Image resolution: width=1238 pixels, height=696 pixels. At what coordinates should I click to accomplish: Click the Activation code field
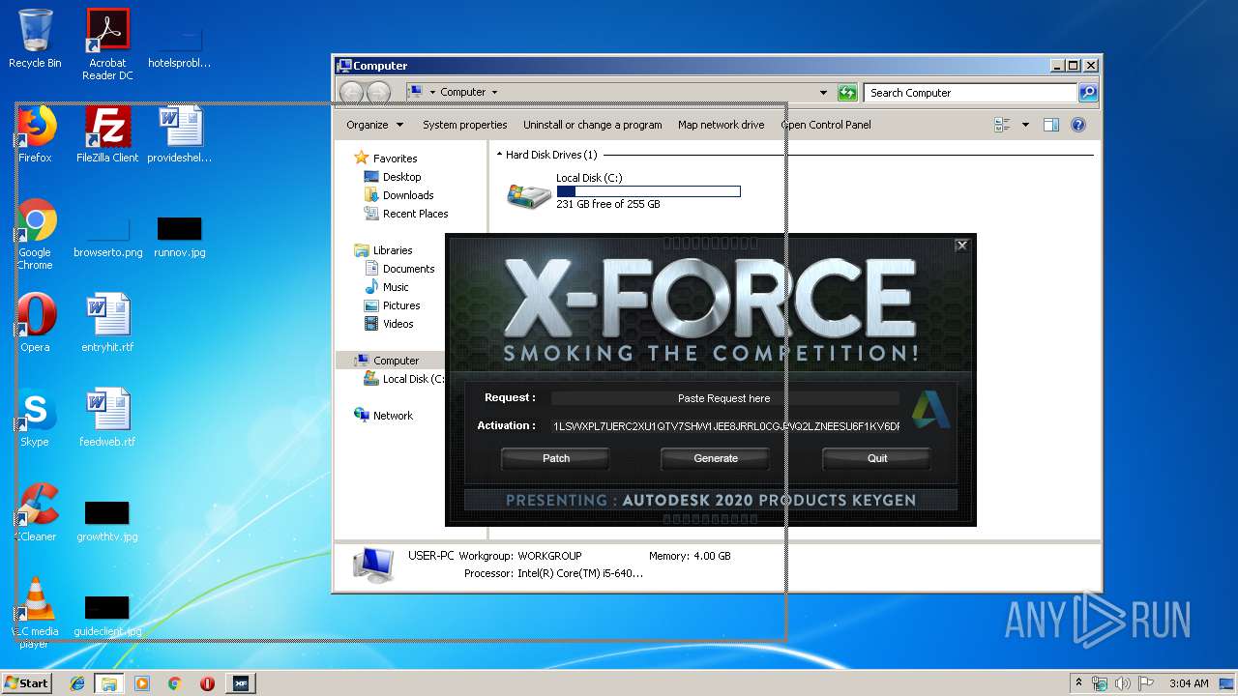click(725, 426)
